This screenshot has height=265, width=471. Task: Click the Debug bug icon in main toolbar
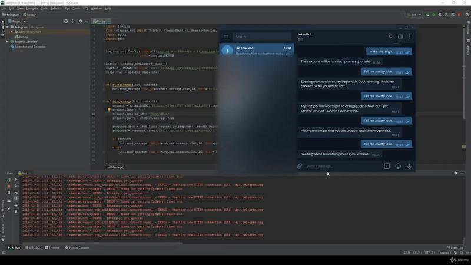coord(433,15)
